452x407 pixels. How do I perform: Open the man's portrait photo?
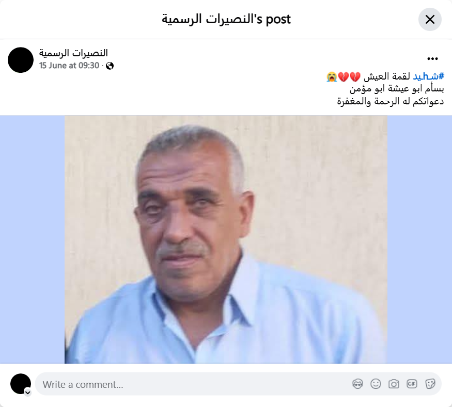[226, 240]
